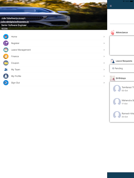Click the Attendance hand icon
Viewport: 134px width, 178px height.
[113, 33]
